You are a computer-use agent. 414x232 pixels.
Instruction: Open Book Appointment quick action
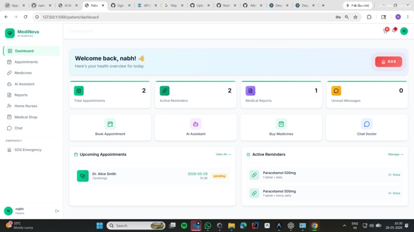coord(110,128)
